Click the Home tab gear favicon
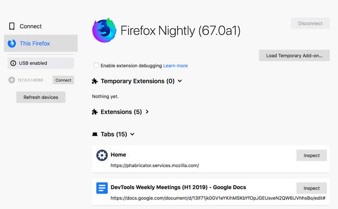 [x=102, y=155]
